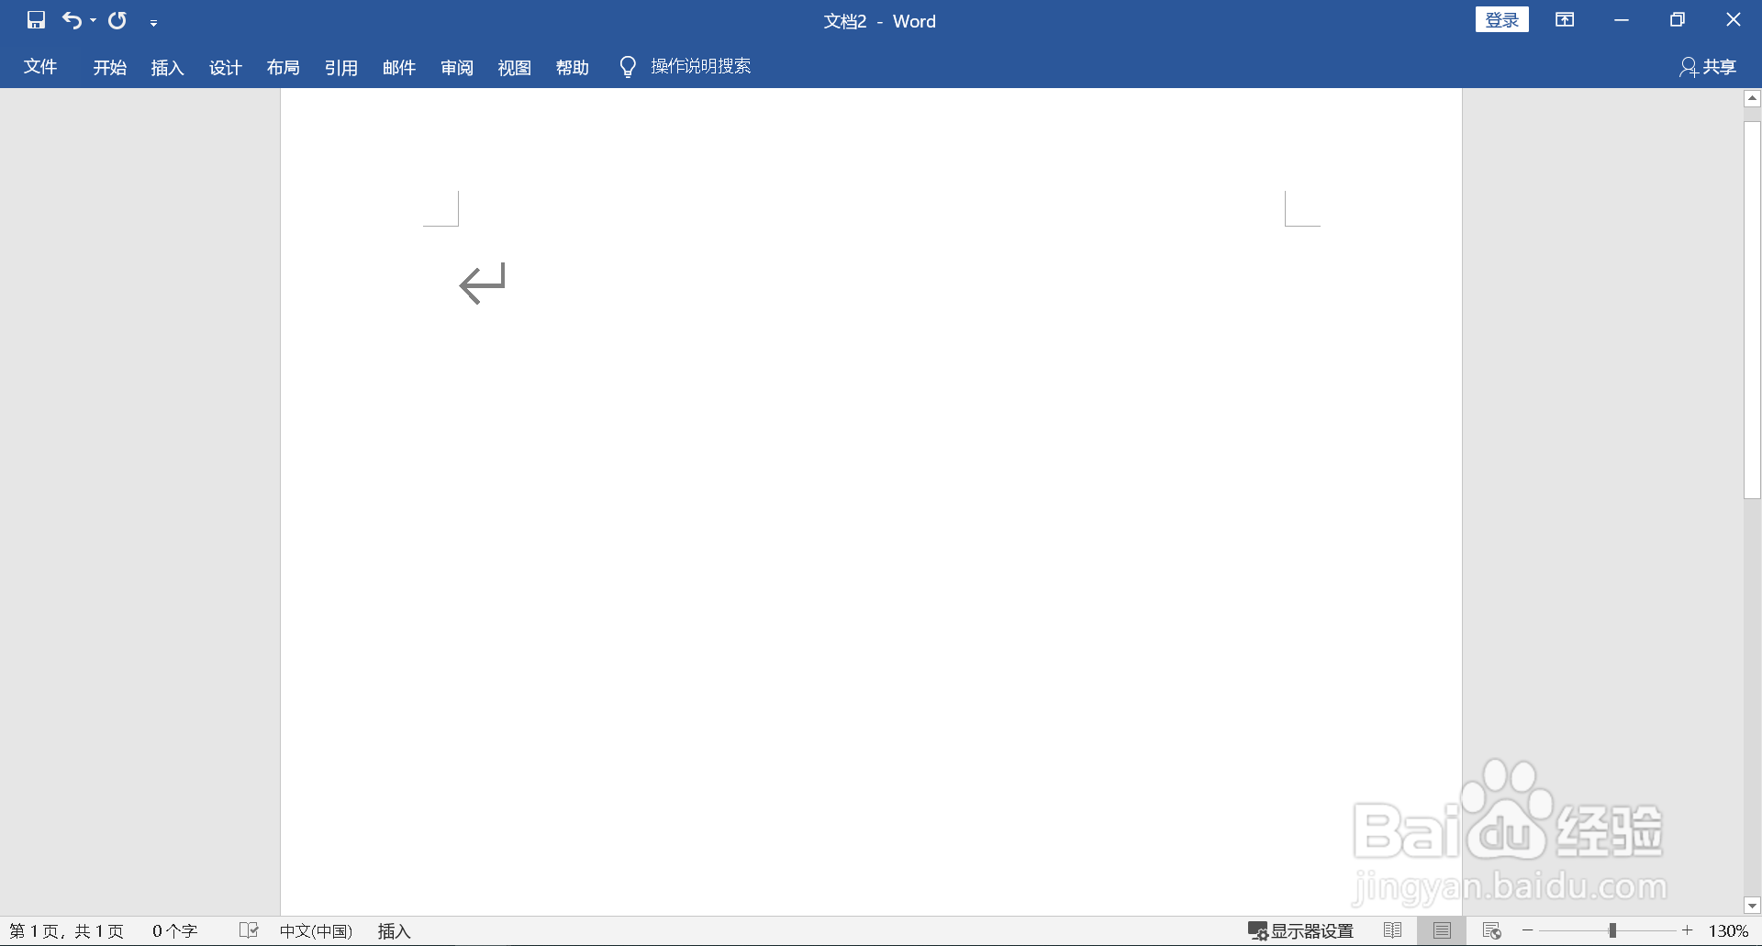
Task: Restore down the Word window
Action: click(1678, 20)
